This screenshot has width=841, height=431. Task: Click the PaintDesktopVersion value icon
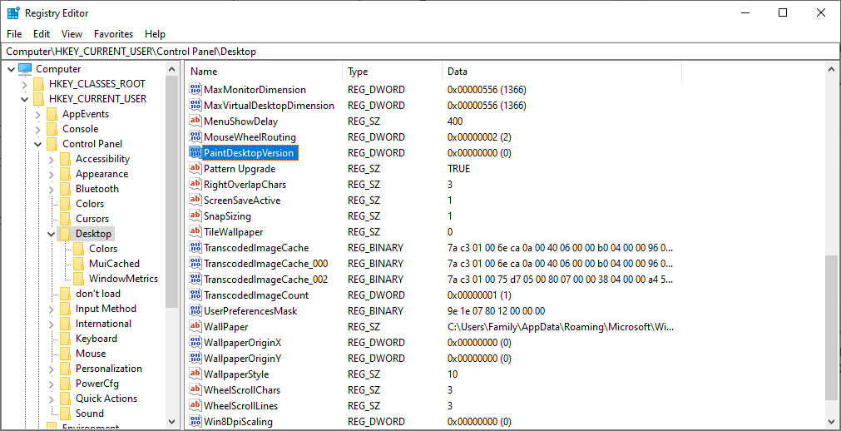195,153
